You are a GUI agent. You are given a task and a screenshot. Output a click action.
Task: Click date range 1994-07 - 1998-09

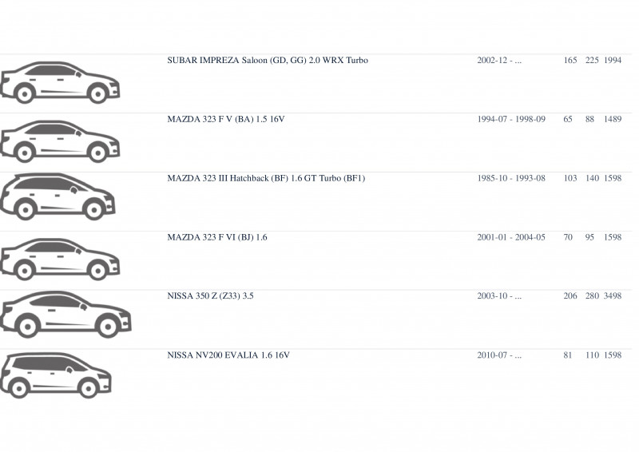(x=511, y=120)
